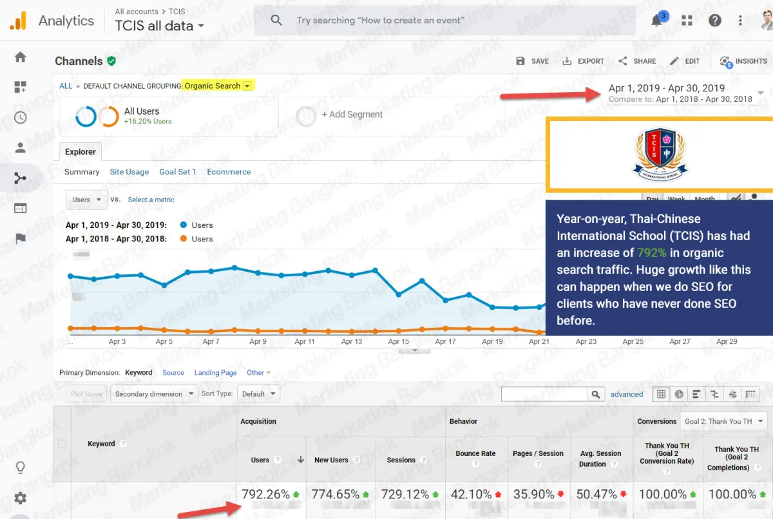Switch to the Data table view icon

click(x=661, y=394)
